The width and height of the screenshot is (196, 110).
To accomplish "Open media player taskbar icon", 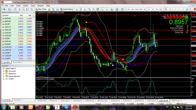I will (x=21, y=107).
